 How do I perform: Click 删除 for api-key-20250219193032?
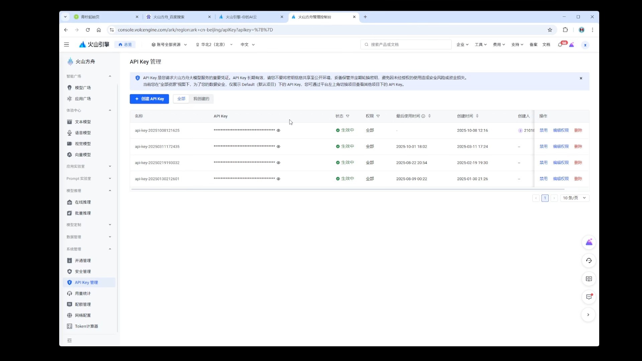(578, 163)
